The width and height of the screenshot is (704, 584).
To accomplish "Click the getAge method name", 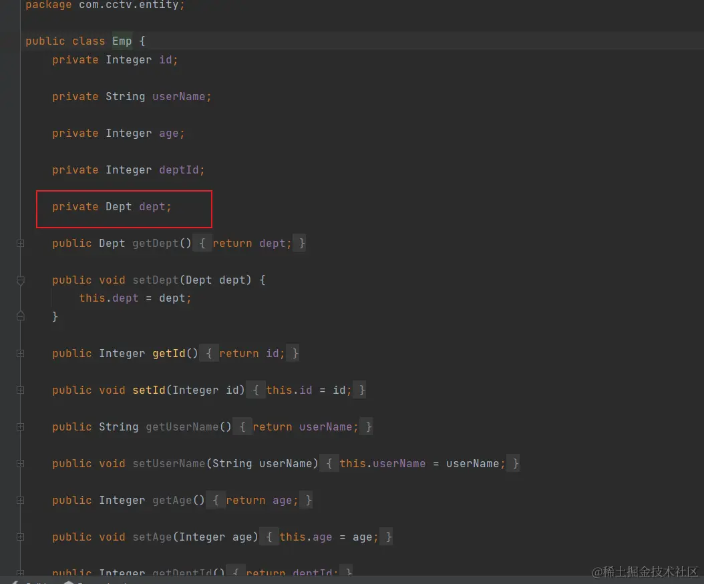I will [x=172, y=501].
